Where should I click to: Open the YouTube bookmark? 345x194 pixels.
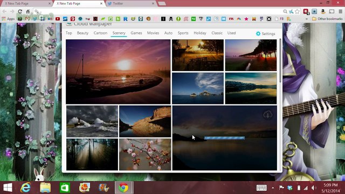[58, 19]
